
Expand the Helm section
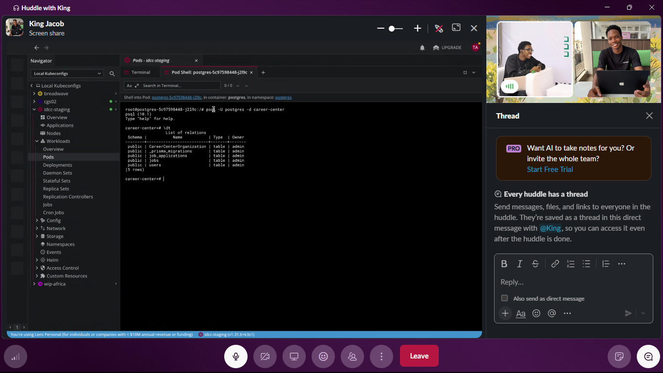click(x=37, y=260)
